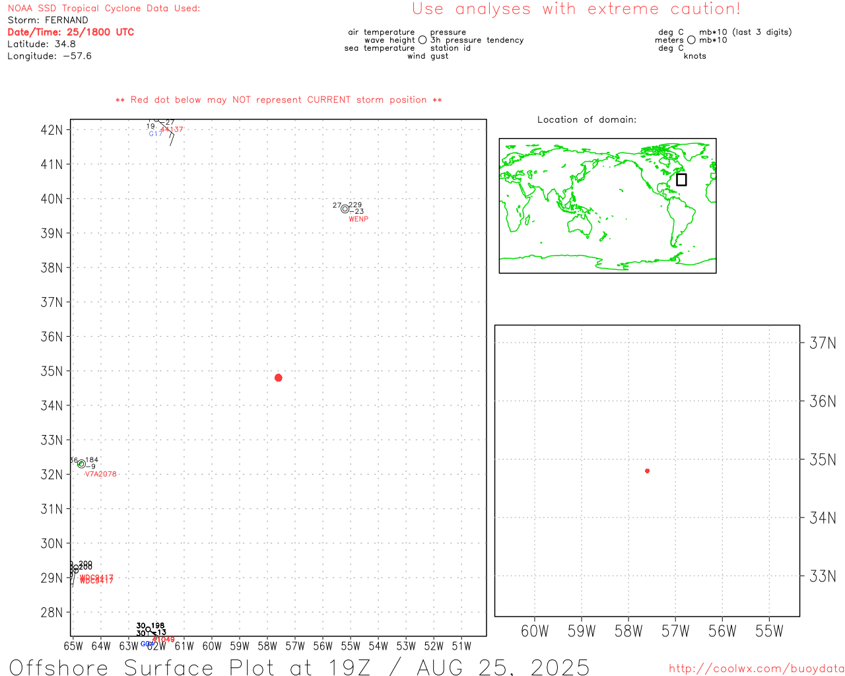Click the WENP station circle marker
Screen dimensions: 845x676
click(345, 209)
